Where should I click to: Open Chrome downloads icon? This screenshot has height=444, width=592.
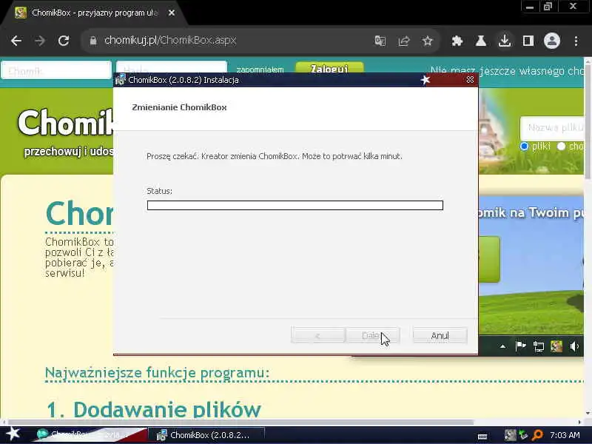click(x=505, y=41)
